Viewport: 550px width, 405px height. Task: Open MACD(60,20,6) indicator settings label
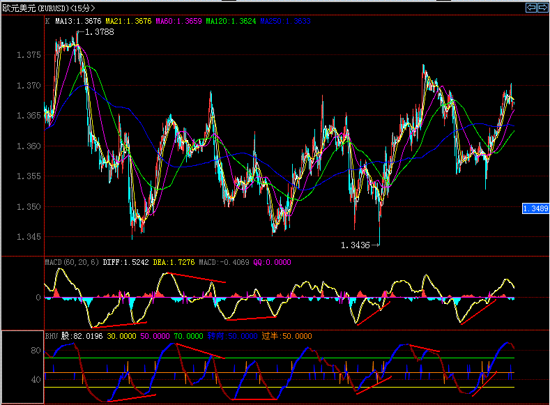click(72, 262)
